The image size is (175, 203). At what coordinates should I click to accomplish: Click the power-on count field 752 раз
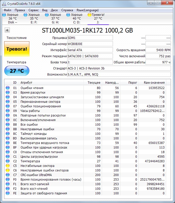[x=158, y=56]
